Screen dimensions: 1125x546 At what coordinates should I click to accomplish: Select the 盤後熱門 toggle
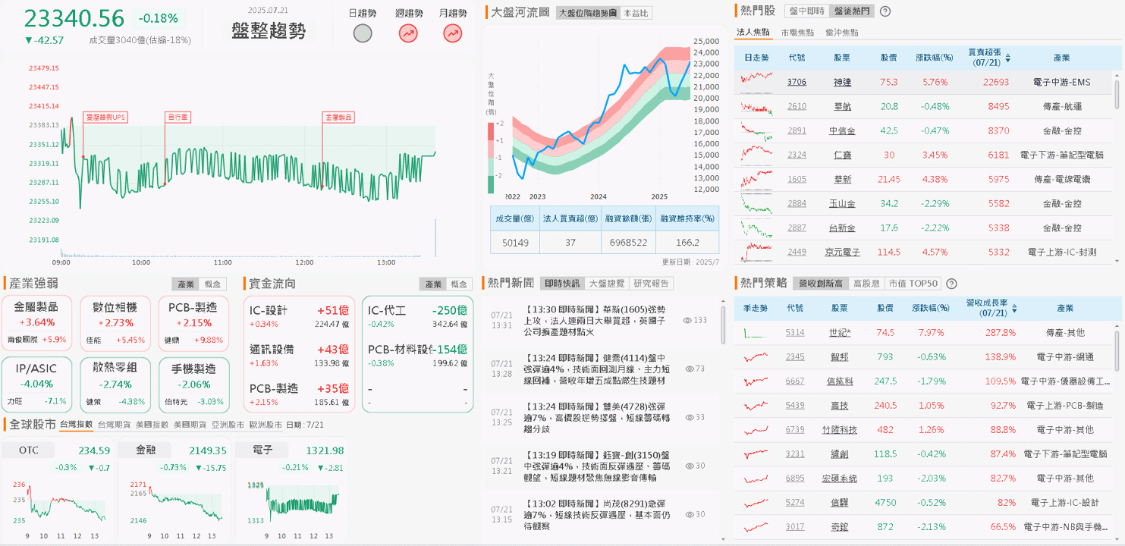click(851, 11)
